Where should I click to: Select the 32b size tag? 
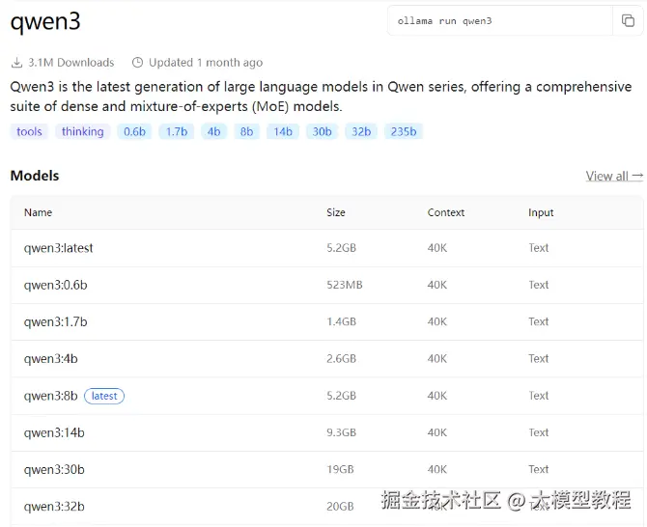coord(361,131)
